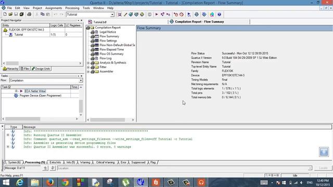This screenshot has width=333, height=187.
Task: Expand the Fitter report folder
Action: coord(88,67)
